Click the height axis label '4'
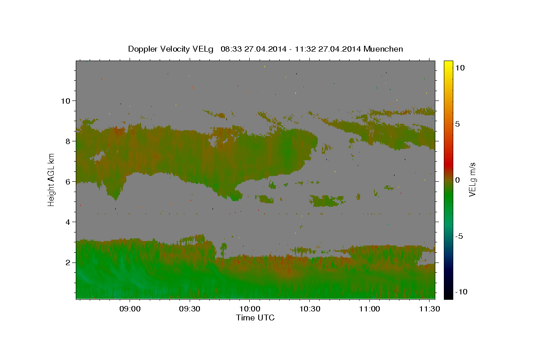The image size is (538, 359). coord(68,222)
